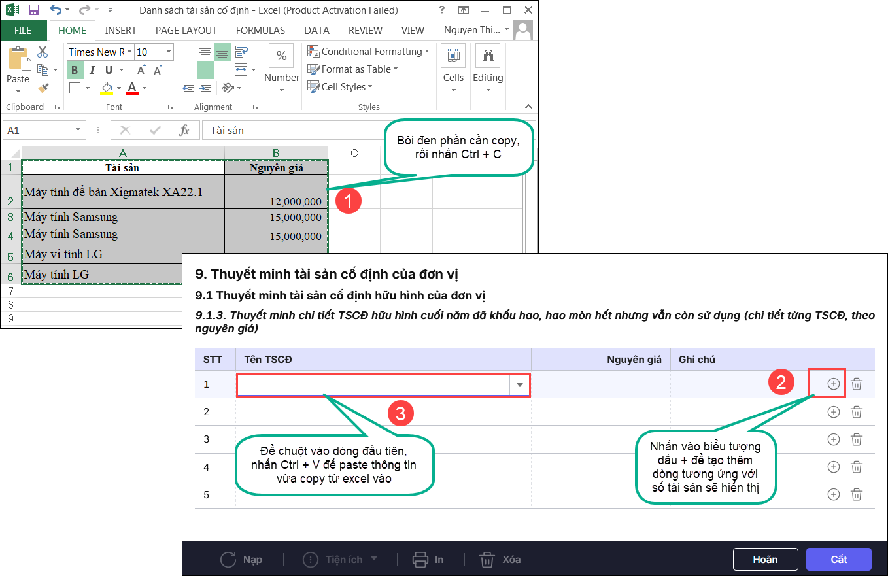Open the Cells group button
This screenshot has height=576, width=888.
coord(453,69)
